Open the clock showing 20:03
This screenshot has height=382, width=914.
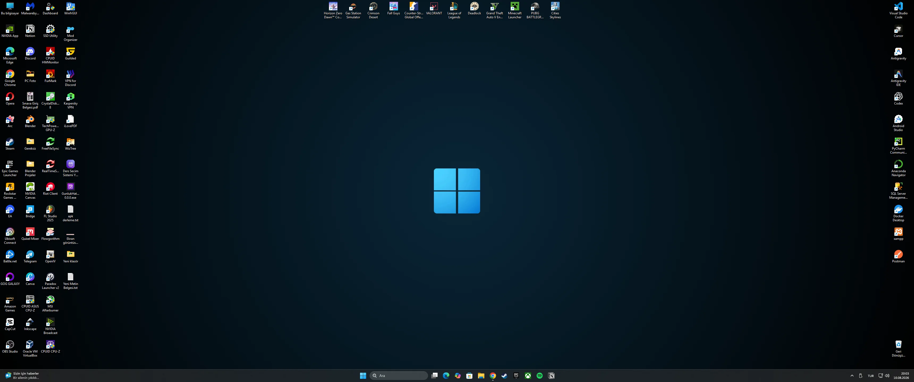pyautogui.click(x=901, y=376)
